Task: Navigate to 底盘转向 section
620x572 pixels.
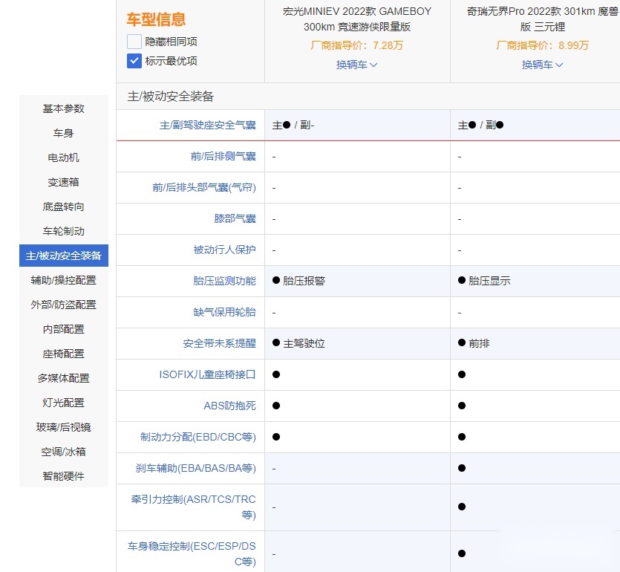Action: [64, 207]
